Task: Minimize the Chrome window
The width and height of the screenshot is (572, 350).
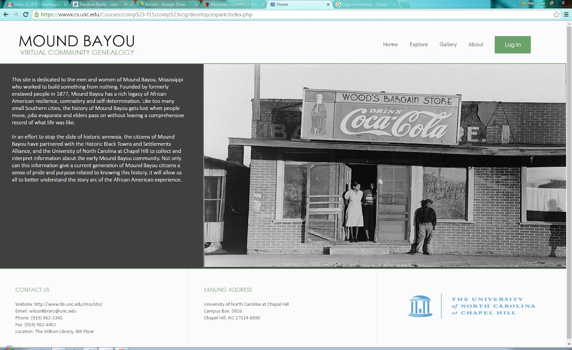Action: click(x=543, y=3)
